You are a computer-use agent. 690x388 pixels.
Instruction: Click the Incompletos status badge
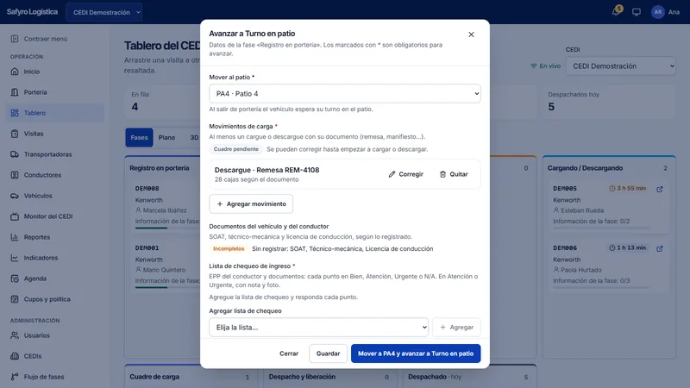coord(229,248)
